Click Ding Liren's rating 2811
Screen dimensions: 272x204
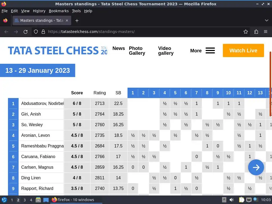click(x=100, y=178)
